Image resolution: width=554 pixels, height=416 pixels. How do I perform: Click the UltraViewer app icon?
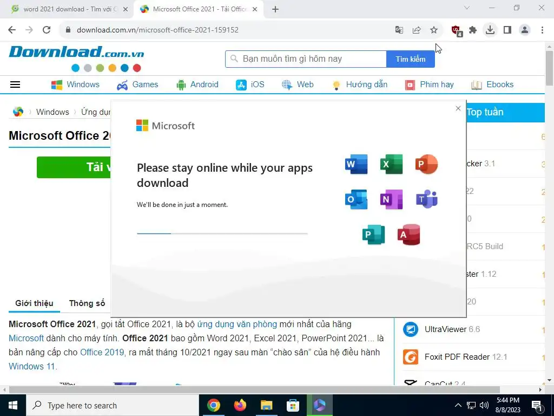[x=411, y=329]
